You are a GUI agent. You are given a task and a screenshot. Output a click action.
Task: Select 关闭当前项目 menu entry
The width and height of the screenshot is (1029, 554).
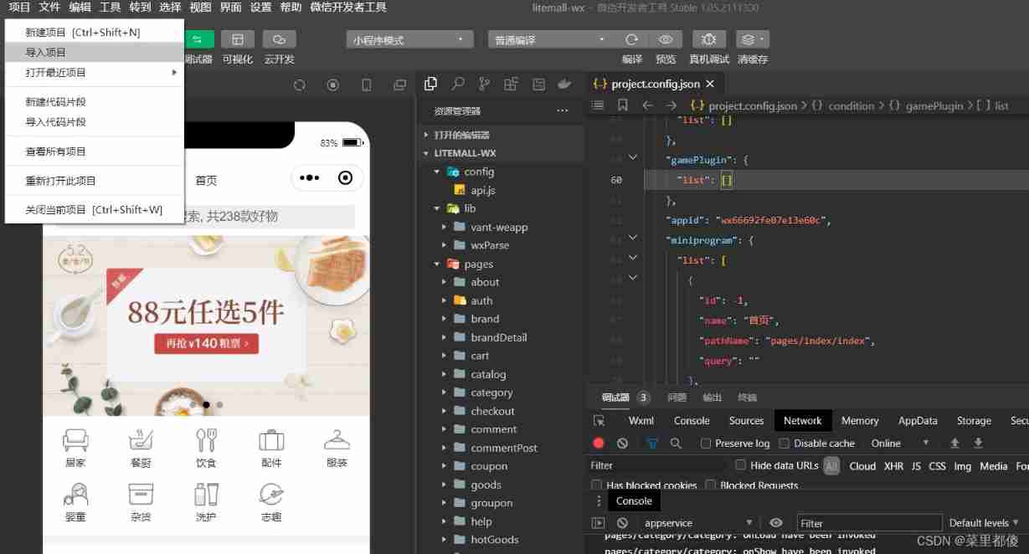coord(94,210)
